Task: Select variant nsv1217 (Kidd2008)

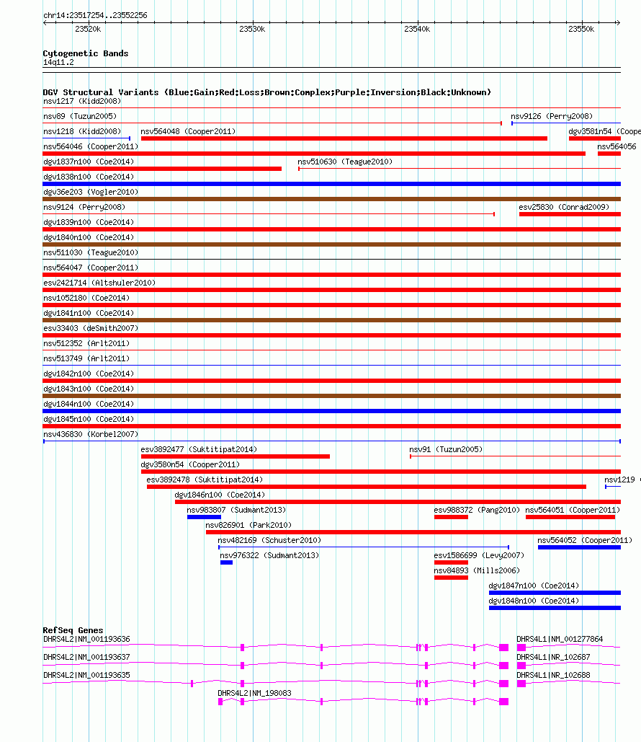Action: pos(82,101)
